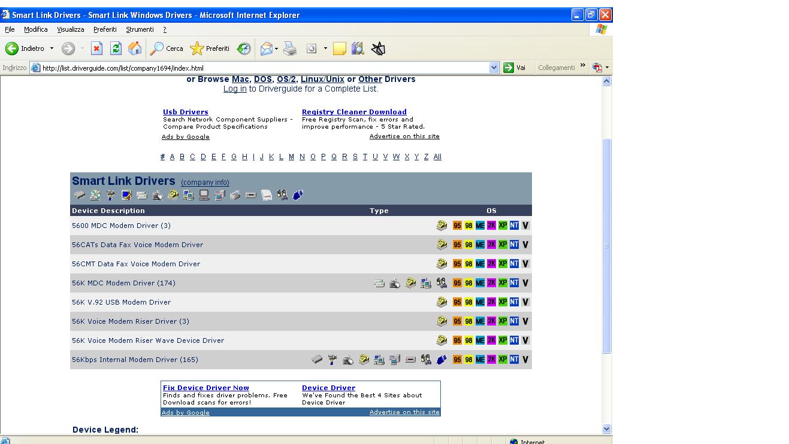Print the page with the printer icon
Image resolution: width=789 pixels, height=444 pixels.
(290, 48)
